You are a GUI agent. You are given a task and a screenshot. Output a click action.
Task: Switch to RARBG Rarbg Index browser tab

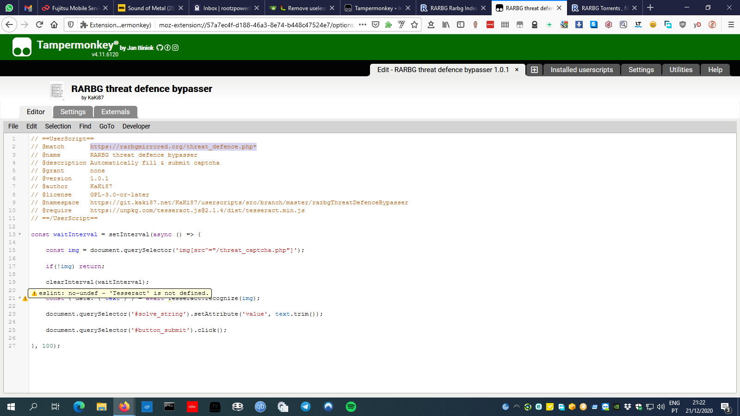[453, 8]
